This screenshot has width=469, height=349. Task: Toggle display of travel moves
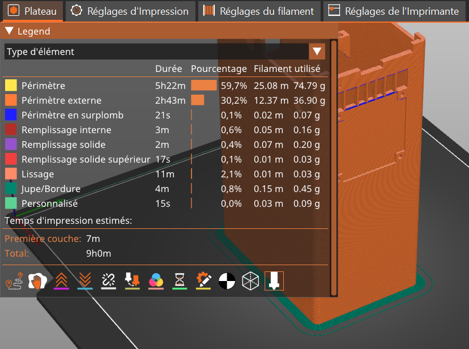[x=12, y=281]
